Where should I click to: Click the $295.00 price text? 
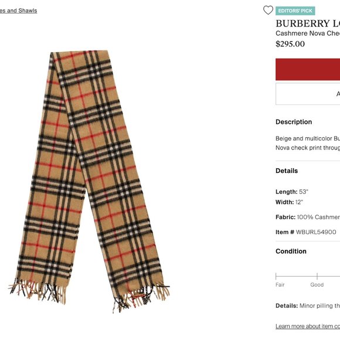(290, 44)
